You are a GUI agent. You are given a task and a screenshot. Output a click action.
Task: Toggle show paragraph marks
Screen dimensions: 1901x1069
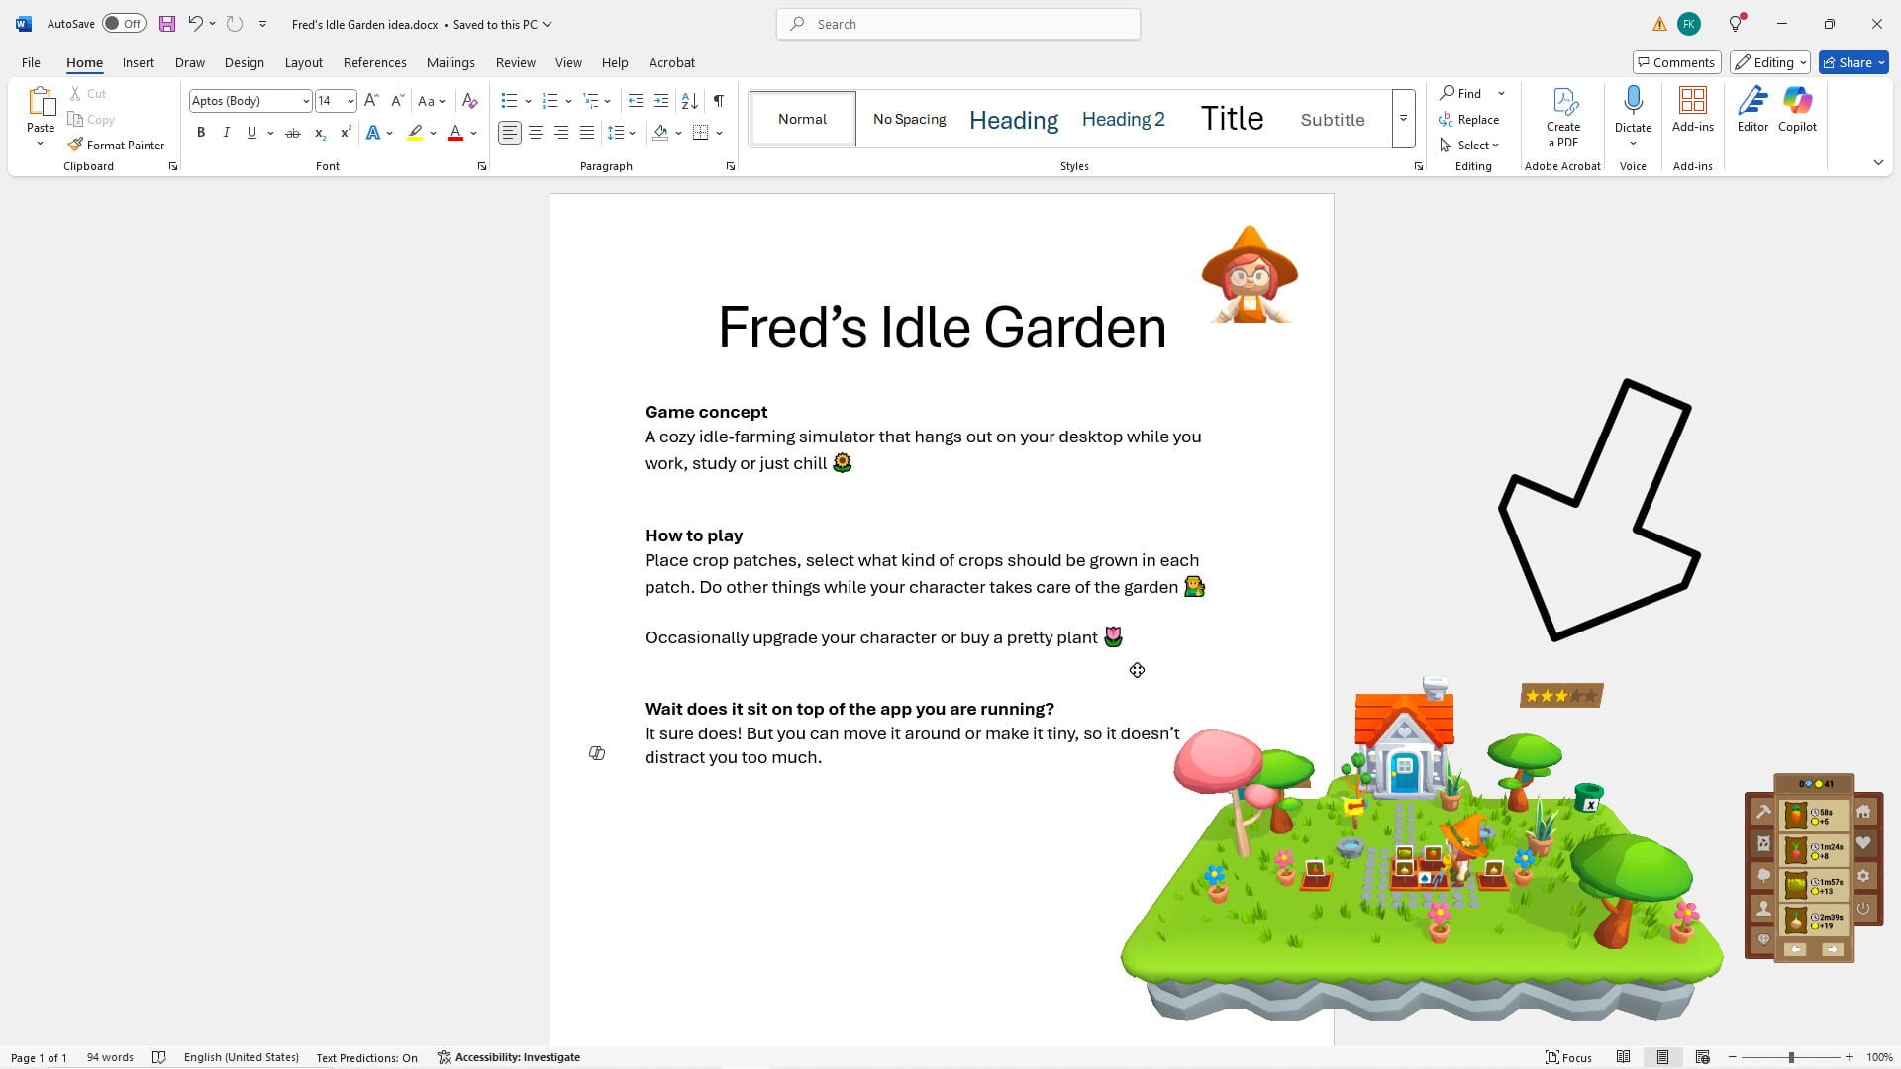[718, 101]
